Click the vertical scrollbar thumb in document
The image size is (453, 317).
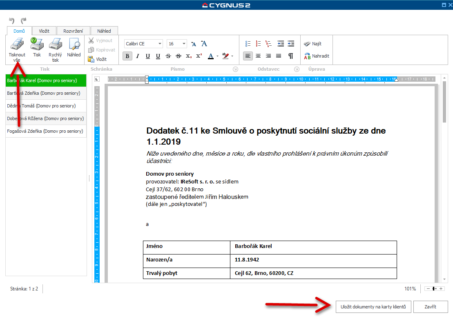444,102
